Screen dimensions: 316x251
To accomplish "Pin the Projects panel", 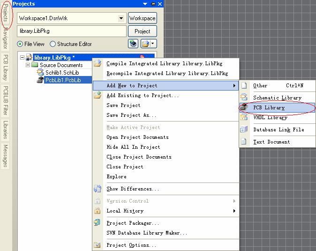I will point(153,4).
